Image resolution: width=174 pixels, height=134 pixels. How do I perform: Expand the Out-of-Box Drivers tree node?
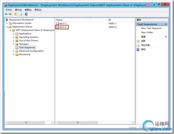[x=14, y=41]
